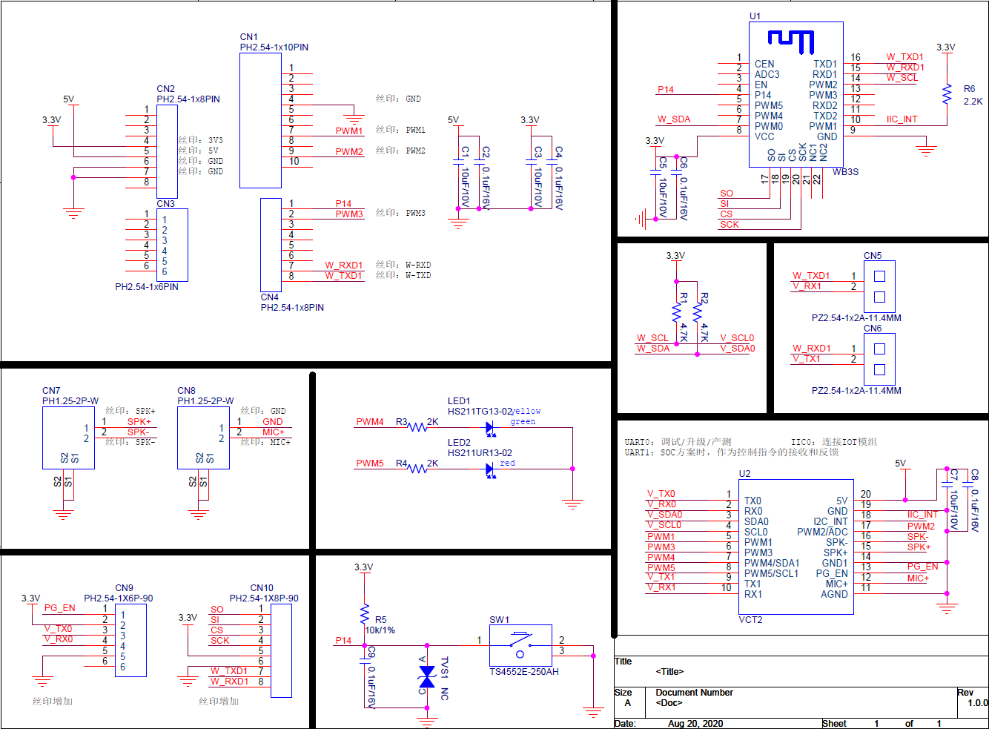The image size is (989, 729).
Task: Select the LED1 yellow-green diode symbol
Action: pos(490,429)
